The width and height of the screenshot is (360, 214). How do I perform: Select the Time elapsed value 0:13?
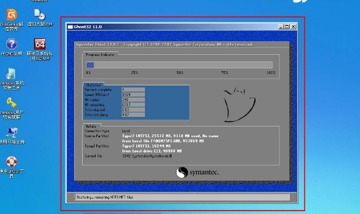pyautogui.click(x=133, y=110)
